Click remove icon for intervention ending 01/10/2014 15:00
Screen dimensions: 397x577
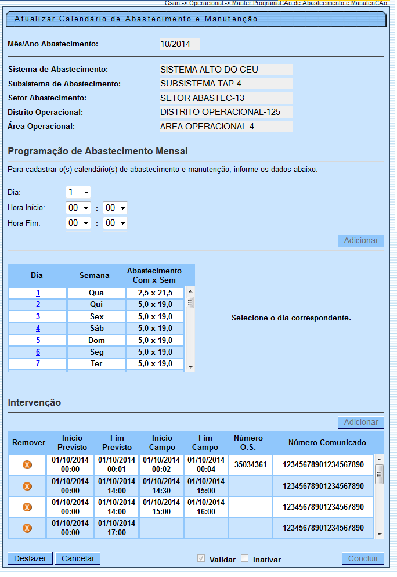[27, 486]
